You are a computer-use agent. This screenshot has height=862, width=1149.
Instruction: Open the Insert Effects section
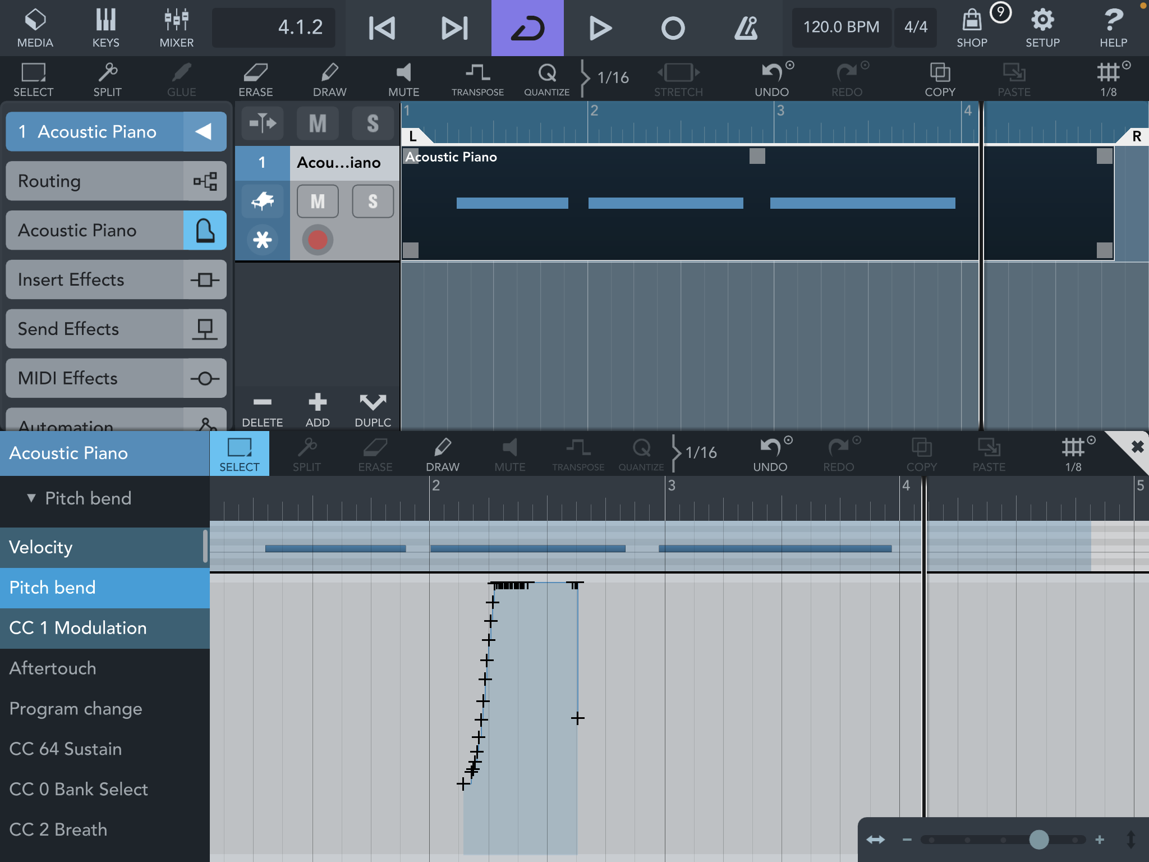(116, 279)
